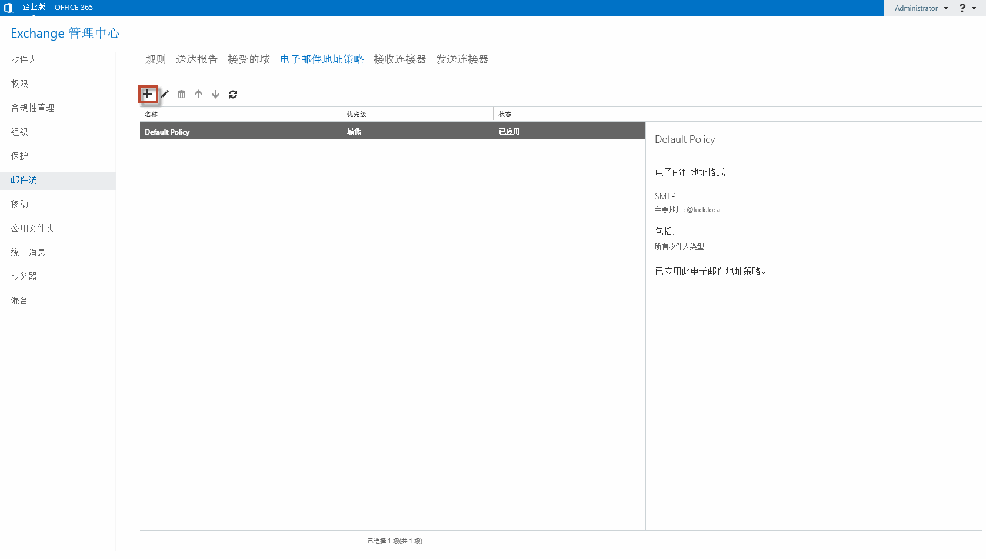
Task: Open the 送达报告 tab
Action: 196,59
